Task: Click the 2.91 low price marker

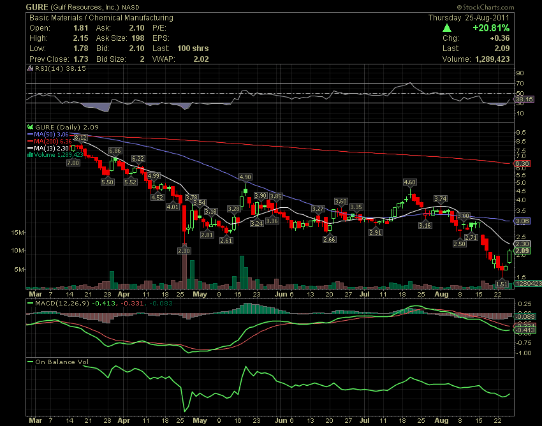Action: (x=375, y=232)
